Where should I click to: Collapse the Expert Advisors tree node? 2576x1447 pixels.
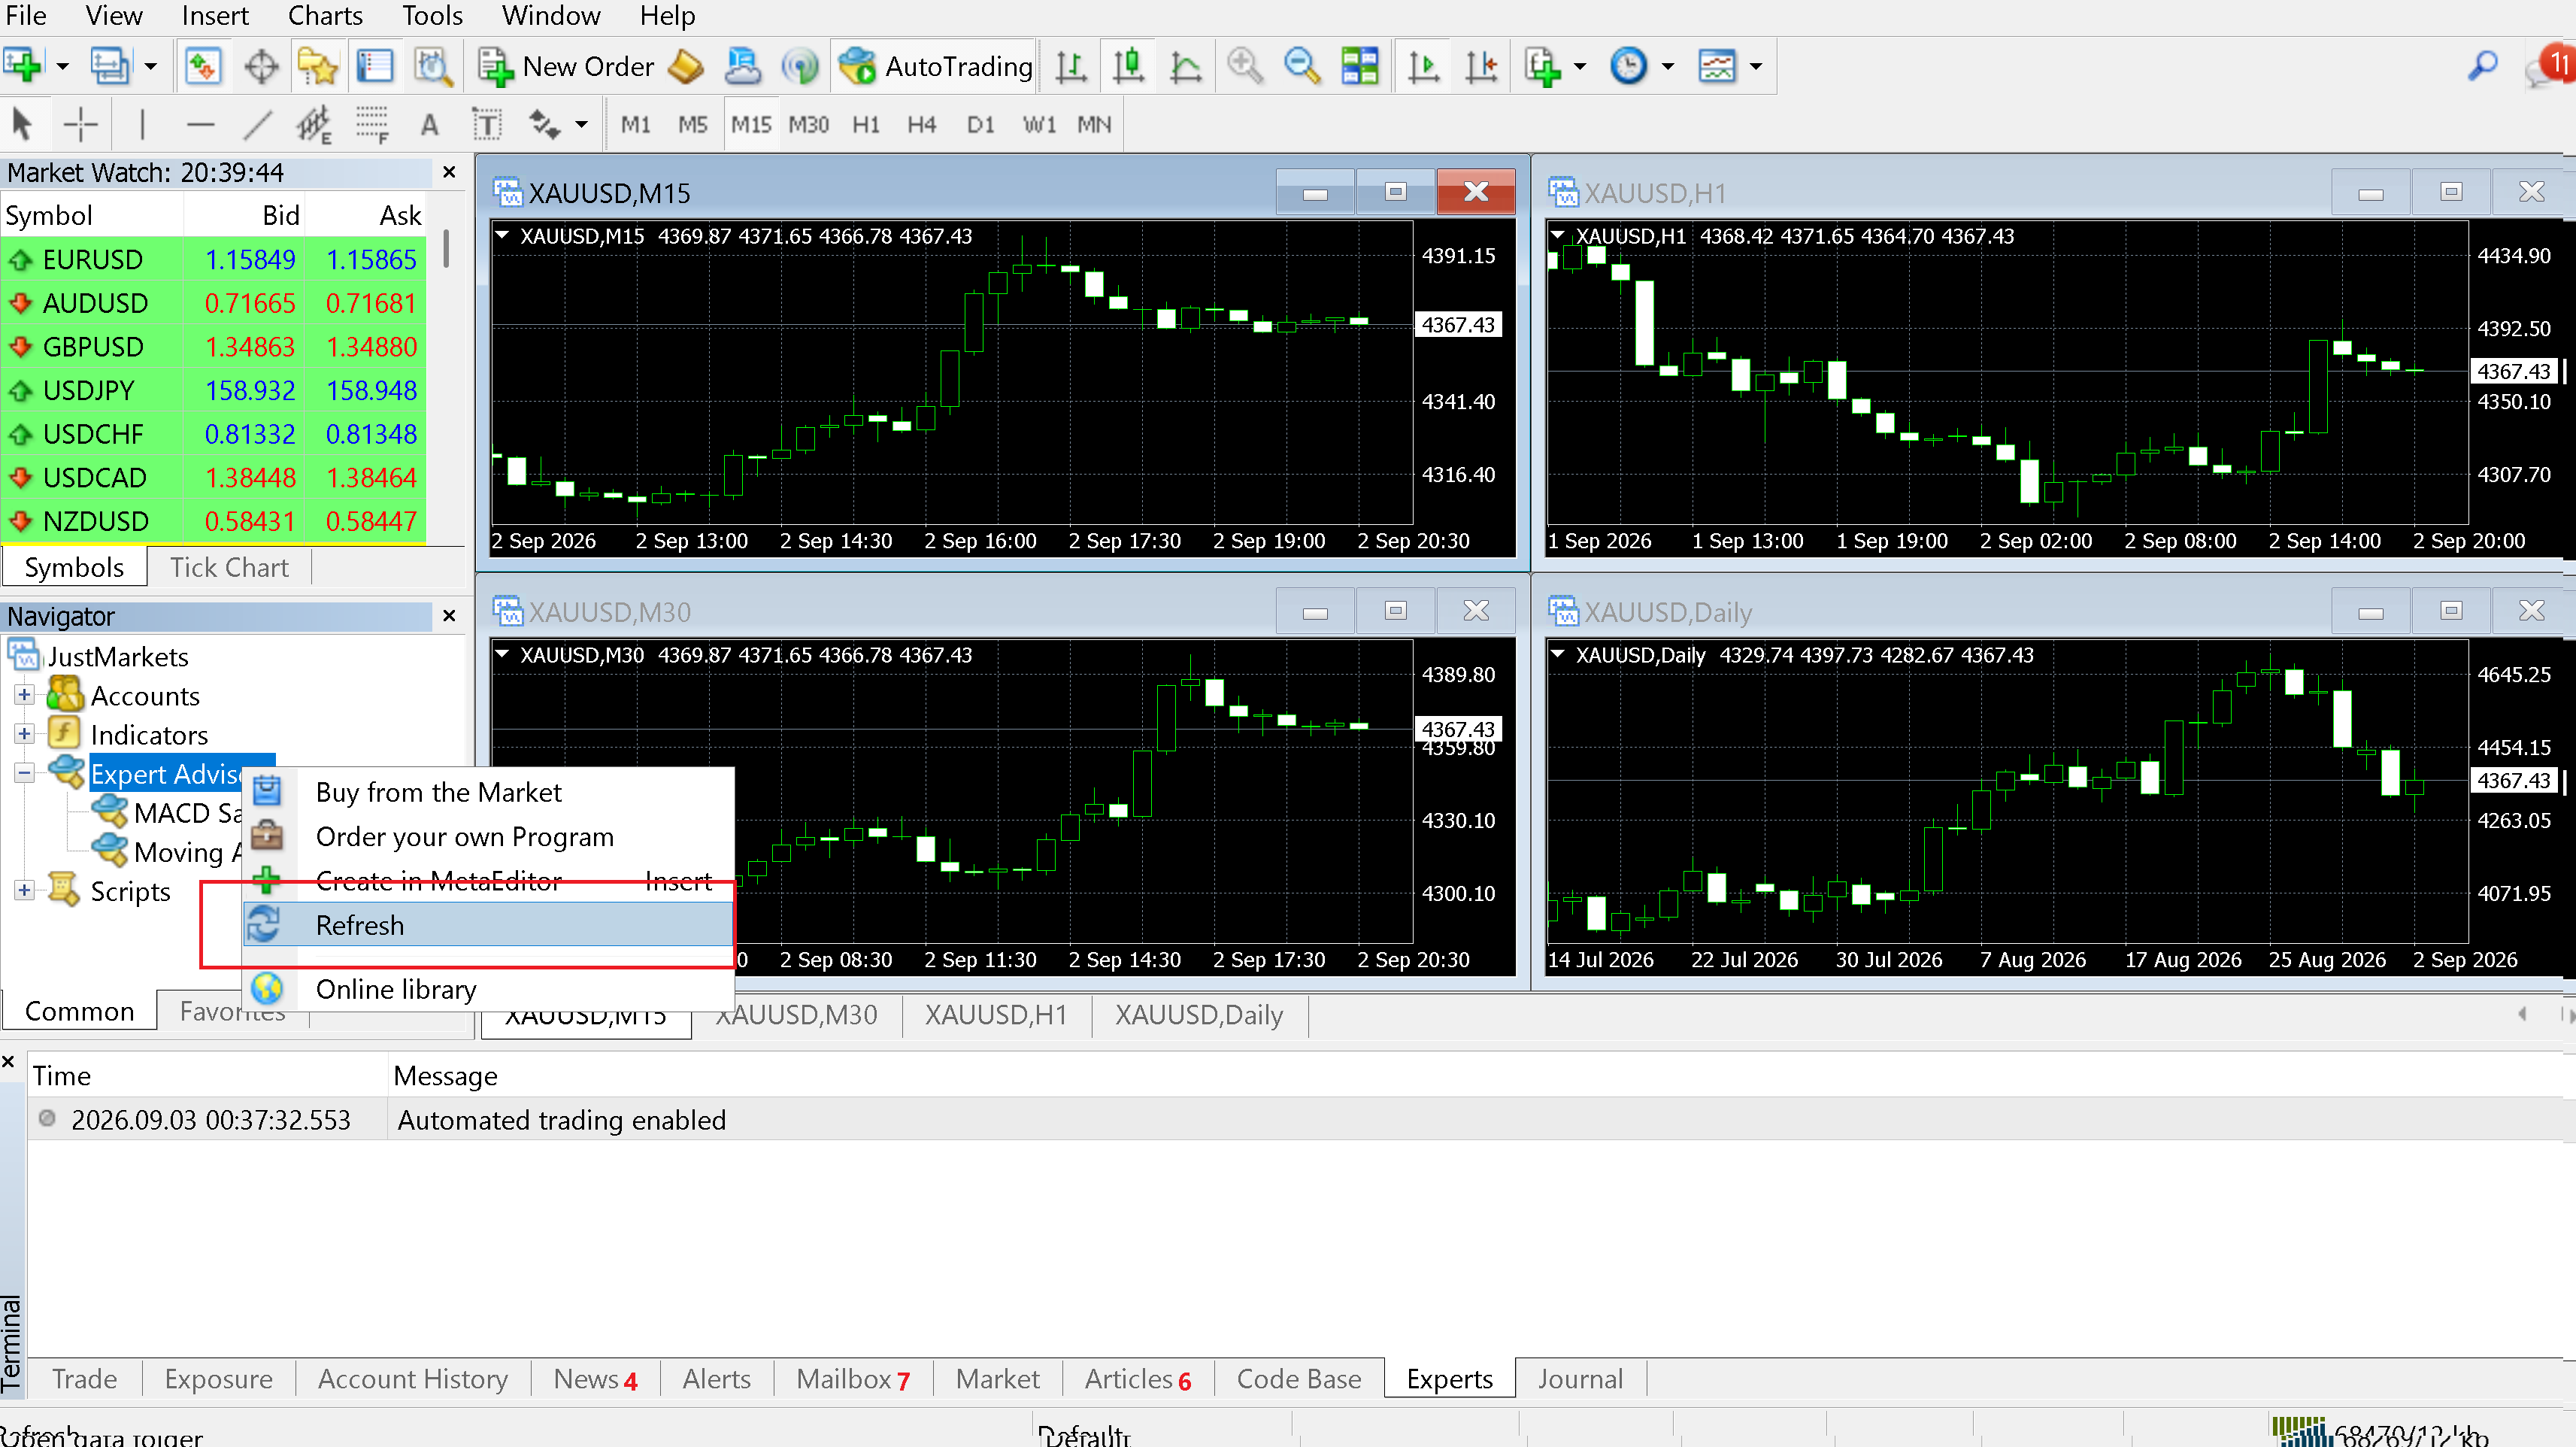[x=24, y=773]
